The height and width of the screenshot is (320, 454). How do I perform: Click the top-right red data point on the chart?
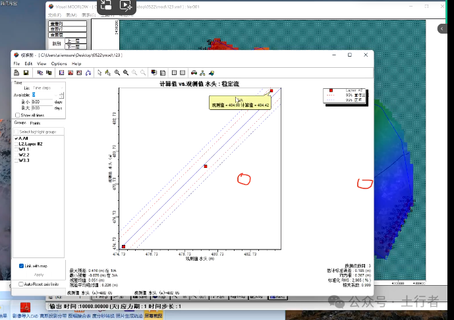tap(271, 91)
